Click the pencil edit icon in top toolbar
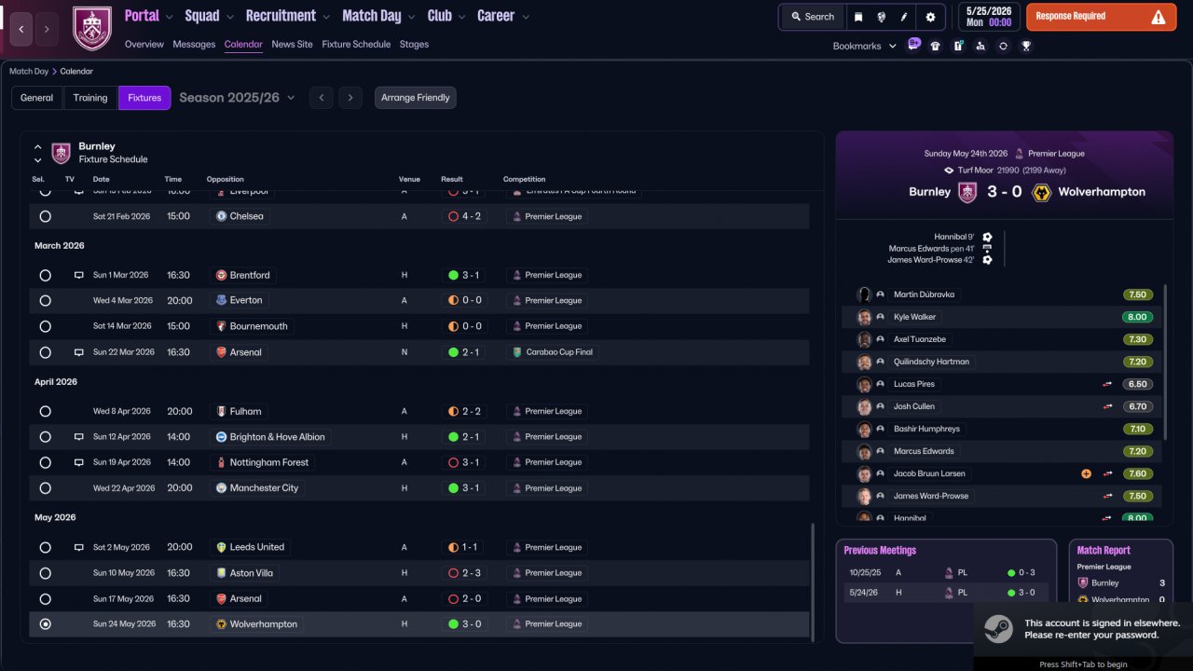This screenshot has width=1193, height=671. point(904,17)
